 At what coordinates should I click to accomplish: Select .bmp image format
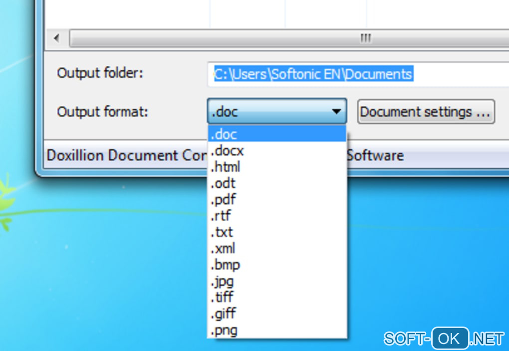coord(277,264)
